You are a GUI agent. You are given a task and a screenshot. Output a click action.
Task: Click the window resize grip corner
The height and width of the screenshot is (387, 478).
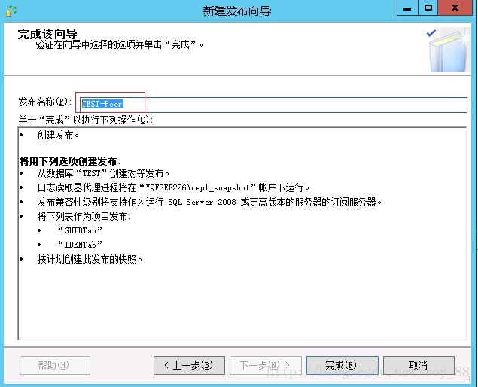click(x=467, y=379)
